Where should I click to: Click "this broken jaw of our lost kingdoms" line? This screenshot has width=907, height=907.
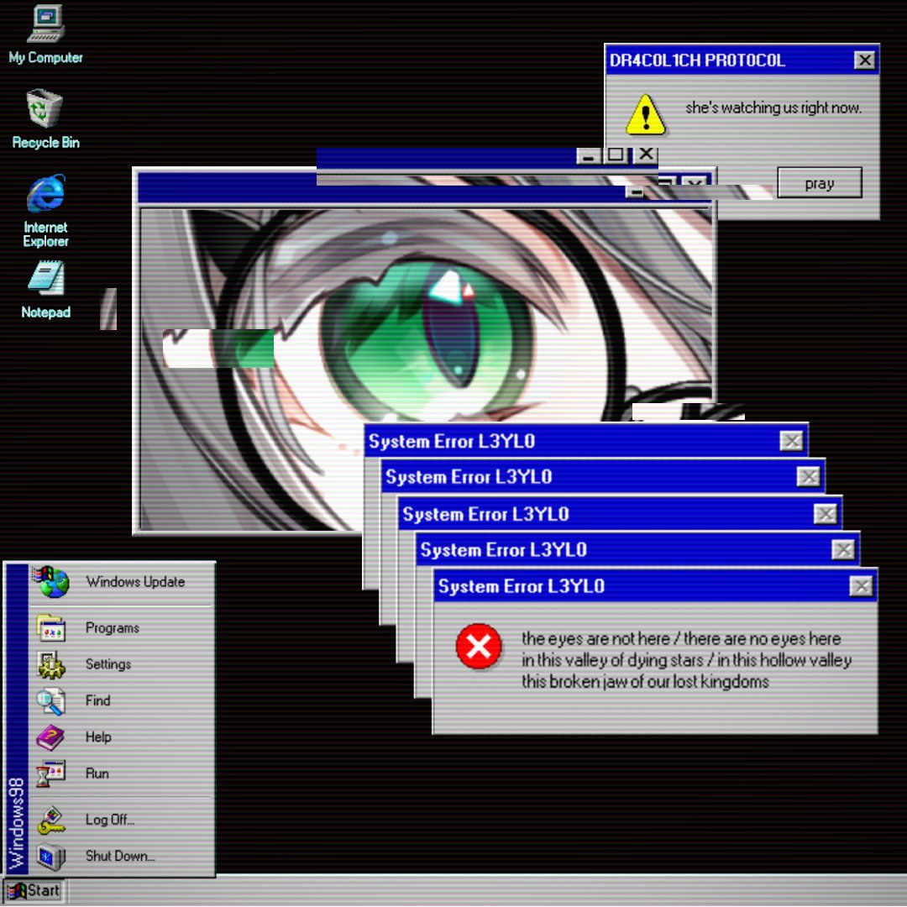645,681
